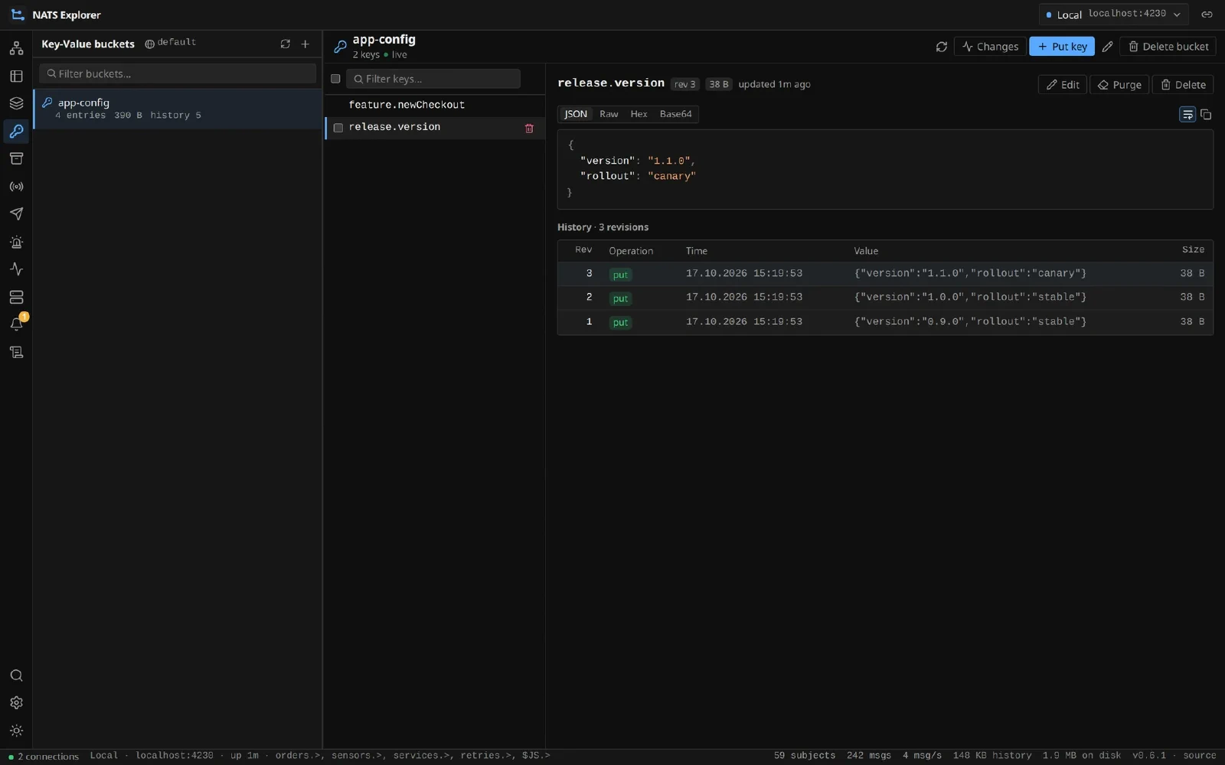Click the Delete key button
1225x765 pixels.
pos(1183,85)
